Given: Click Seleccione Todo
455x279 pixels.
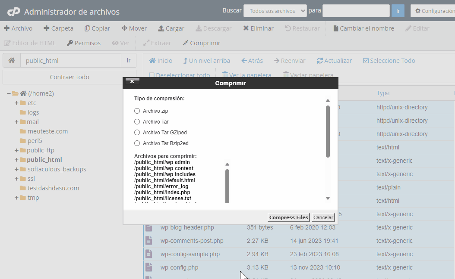Looking at the screenshot, I should tap(389, 61).
